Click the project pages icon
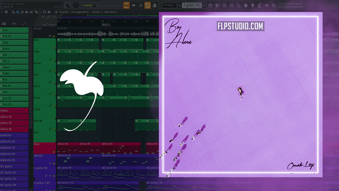Screen dimensions: 339x191 pyautogui.click(x=246, y=5)
